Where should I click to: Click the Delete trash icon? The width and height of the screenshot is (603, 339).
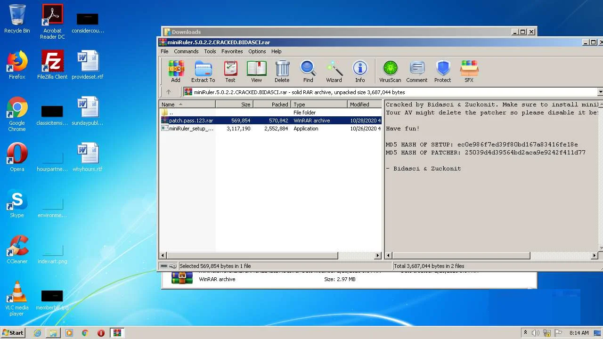pyautogui.click(x=282, y=72)
